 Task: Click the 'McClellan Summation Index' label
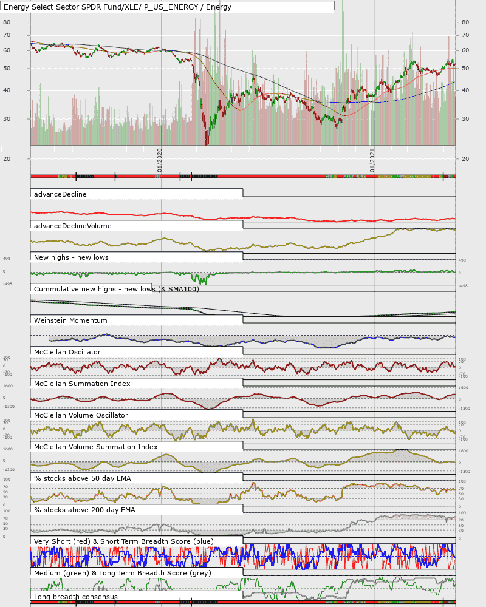[x=82, y=384]
